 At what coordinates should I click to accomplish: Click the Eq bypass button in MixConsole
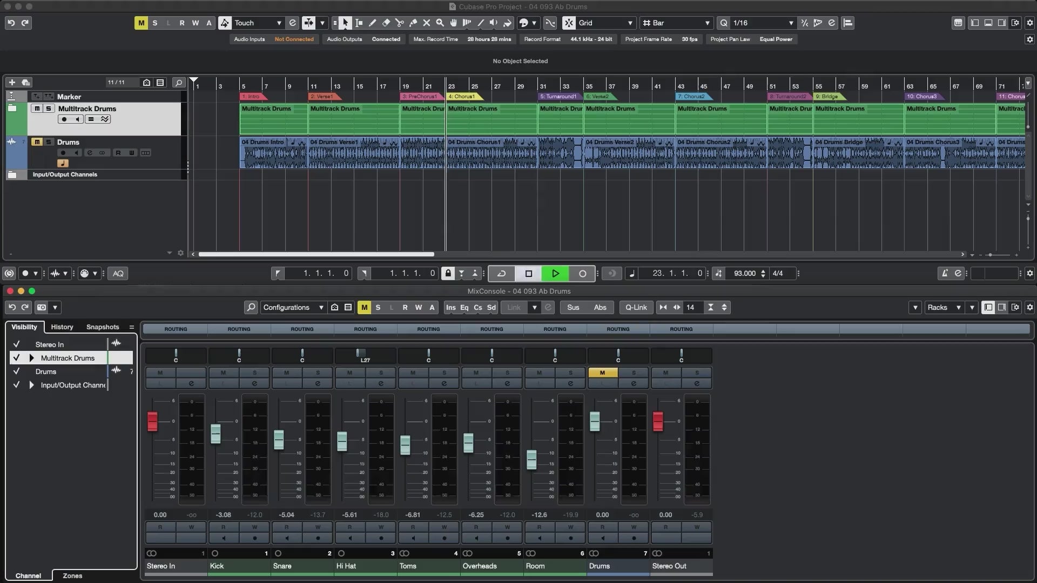click(x=464, y=307)
